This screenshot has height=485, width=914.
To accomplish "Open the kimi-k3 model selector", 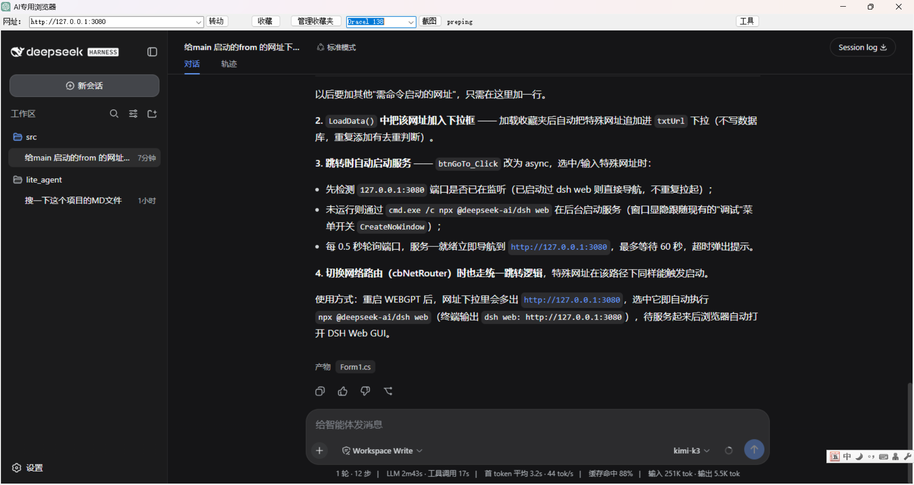I will coord(691,451).
